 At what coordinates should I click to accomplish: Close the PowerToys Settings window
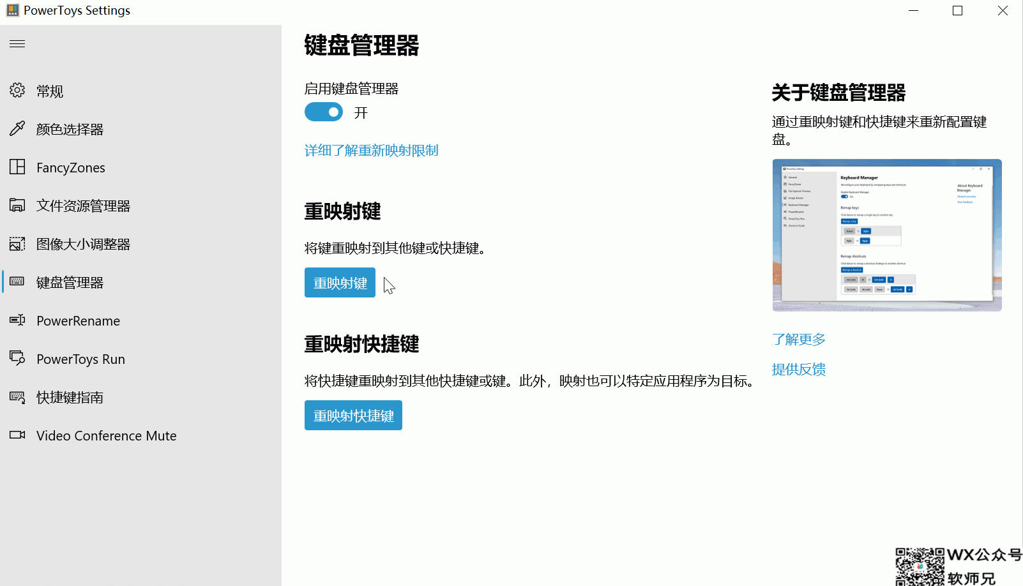pyautogui.click(x=1003, y=11)
